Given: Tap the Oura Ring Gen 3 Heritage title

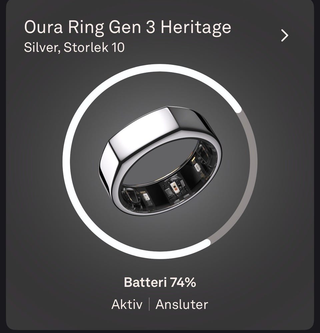Looking at the screenshot, I should coord(127,27).
